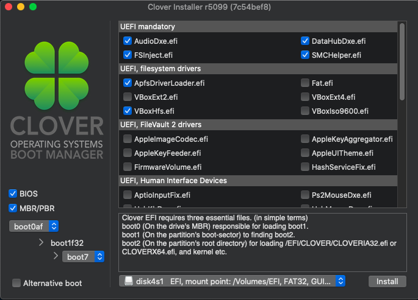Click UEFI, filesystem drivers header
Image resolution: width=418 pixels, height=300 pixels.
click(258, 69)
